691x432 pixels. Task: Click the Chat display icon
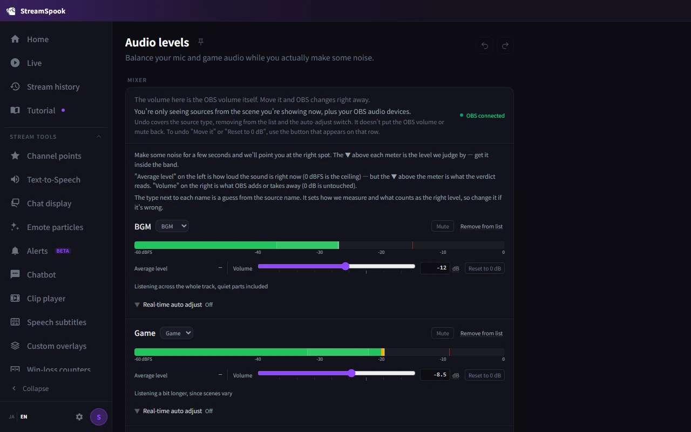15,203
